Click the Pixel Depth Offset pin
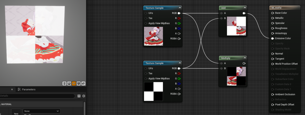 (x=273, y=105)
